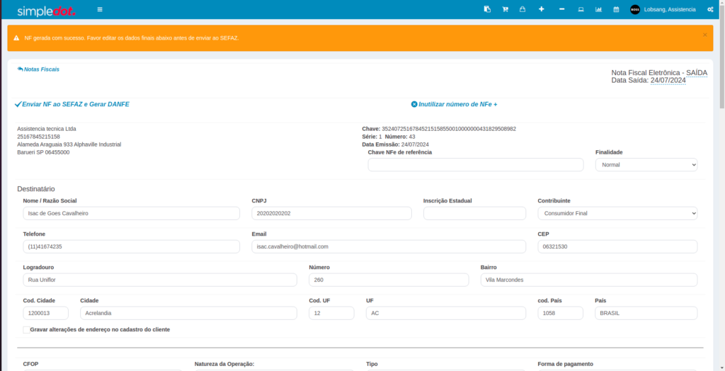Screen dimensions: 725x371
Task: Go back to Notas Fiscais
Action: click(x=38, y=69)
